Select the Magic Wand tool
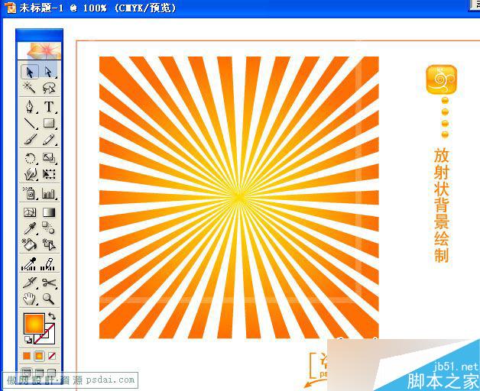Screen dimensions: 480x391 30,88
